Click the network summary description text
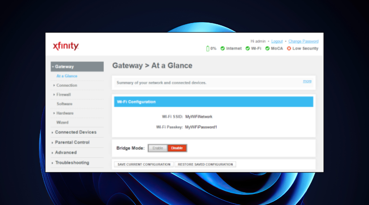Viewport: 369px width, 205px height. pos(162,83)
